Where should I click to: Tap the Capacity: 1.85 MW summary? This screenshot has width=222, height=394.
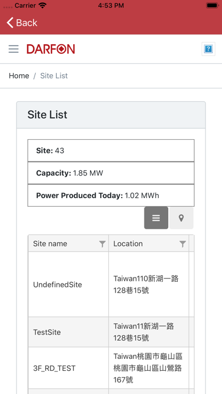point(111,173)
